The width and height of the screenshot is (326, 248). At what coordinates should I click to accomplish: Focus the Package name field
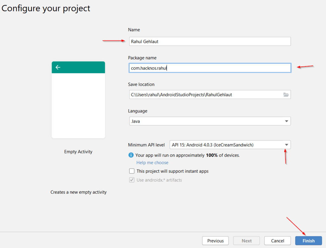coord(210,68)
